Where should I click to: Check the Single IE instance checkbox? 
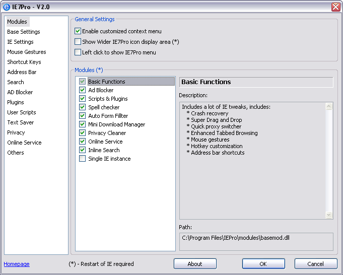82,158
